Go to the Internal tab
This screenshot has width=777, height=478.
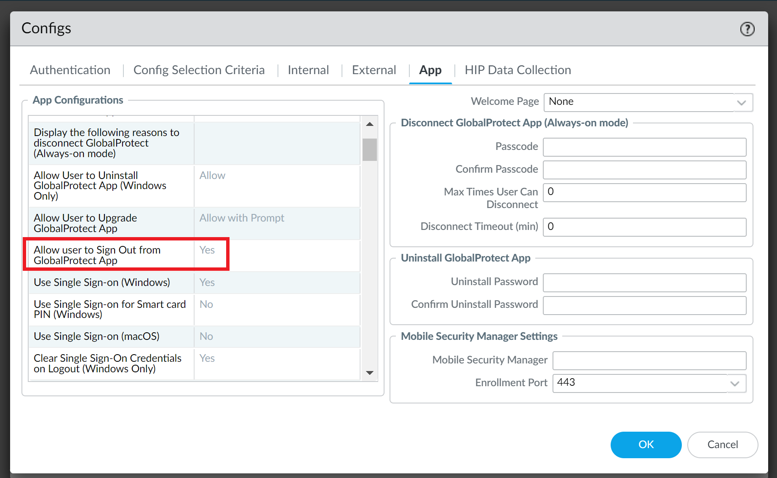[308, 70]
